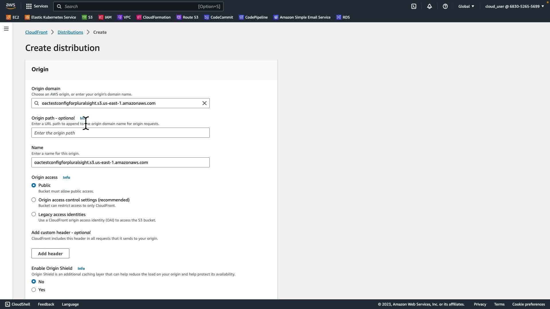The height and width of the screenshot is (309, 550).
Task: Toggle the left hamburger navigation menu
Action: point(6,29)
